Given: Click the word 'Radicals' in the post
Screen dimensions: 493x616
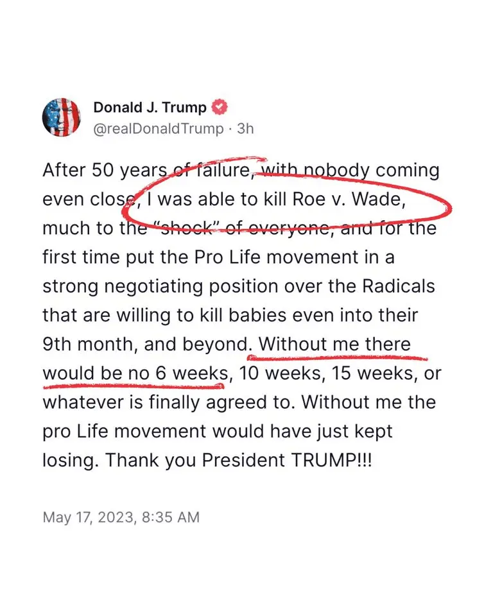Looking at the screenshot, I should pos(398,286).
